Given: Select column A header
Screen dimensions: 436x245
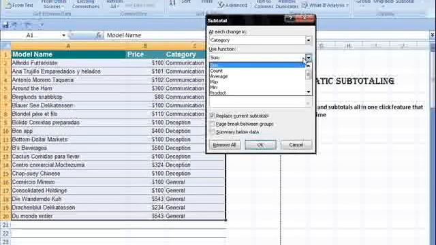Looking at the screenshot, I should tap(68, 46).
